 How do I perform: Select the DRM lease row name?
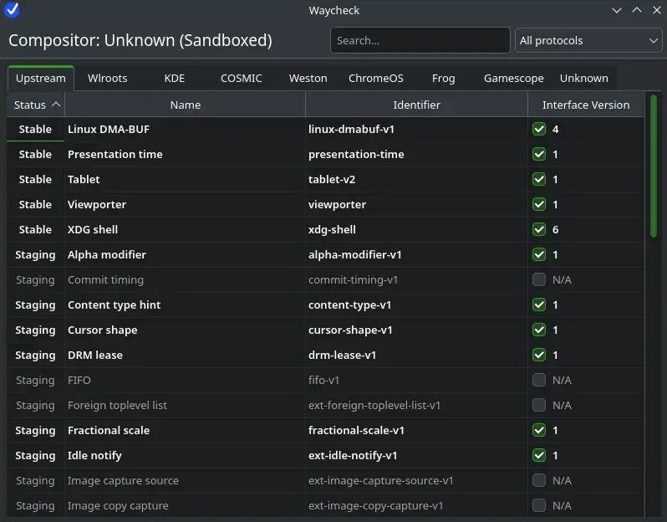95,355
